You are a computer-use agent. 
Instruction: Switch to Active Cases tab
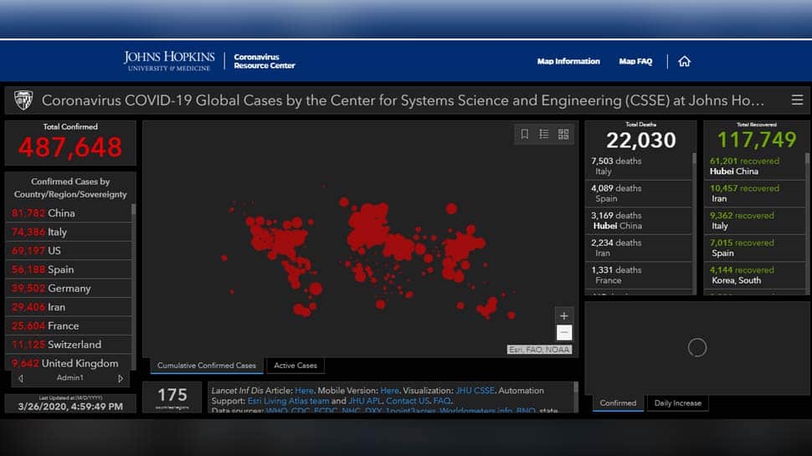(296, 366)
